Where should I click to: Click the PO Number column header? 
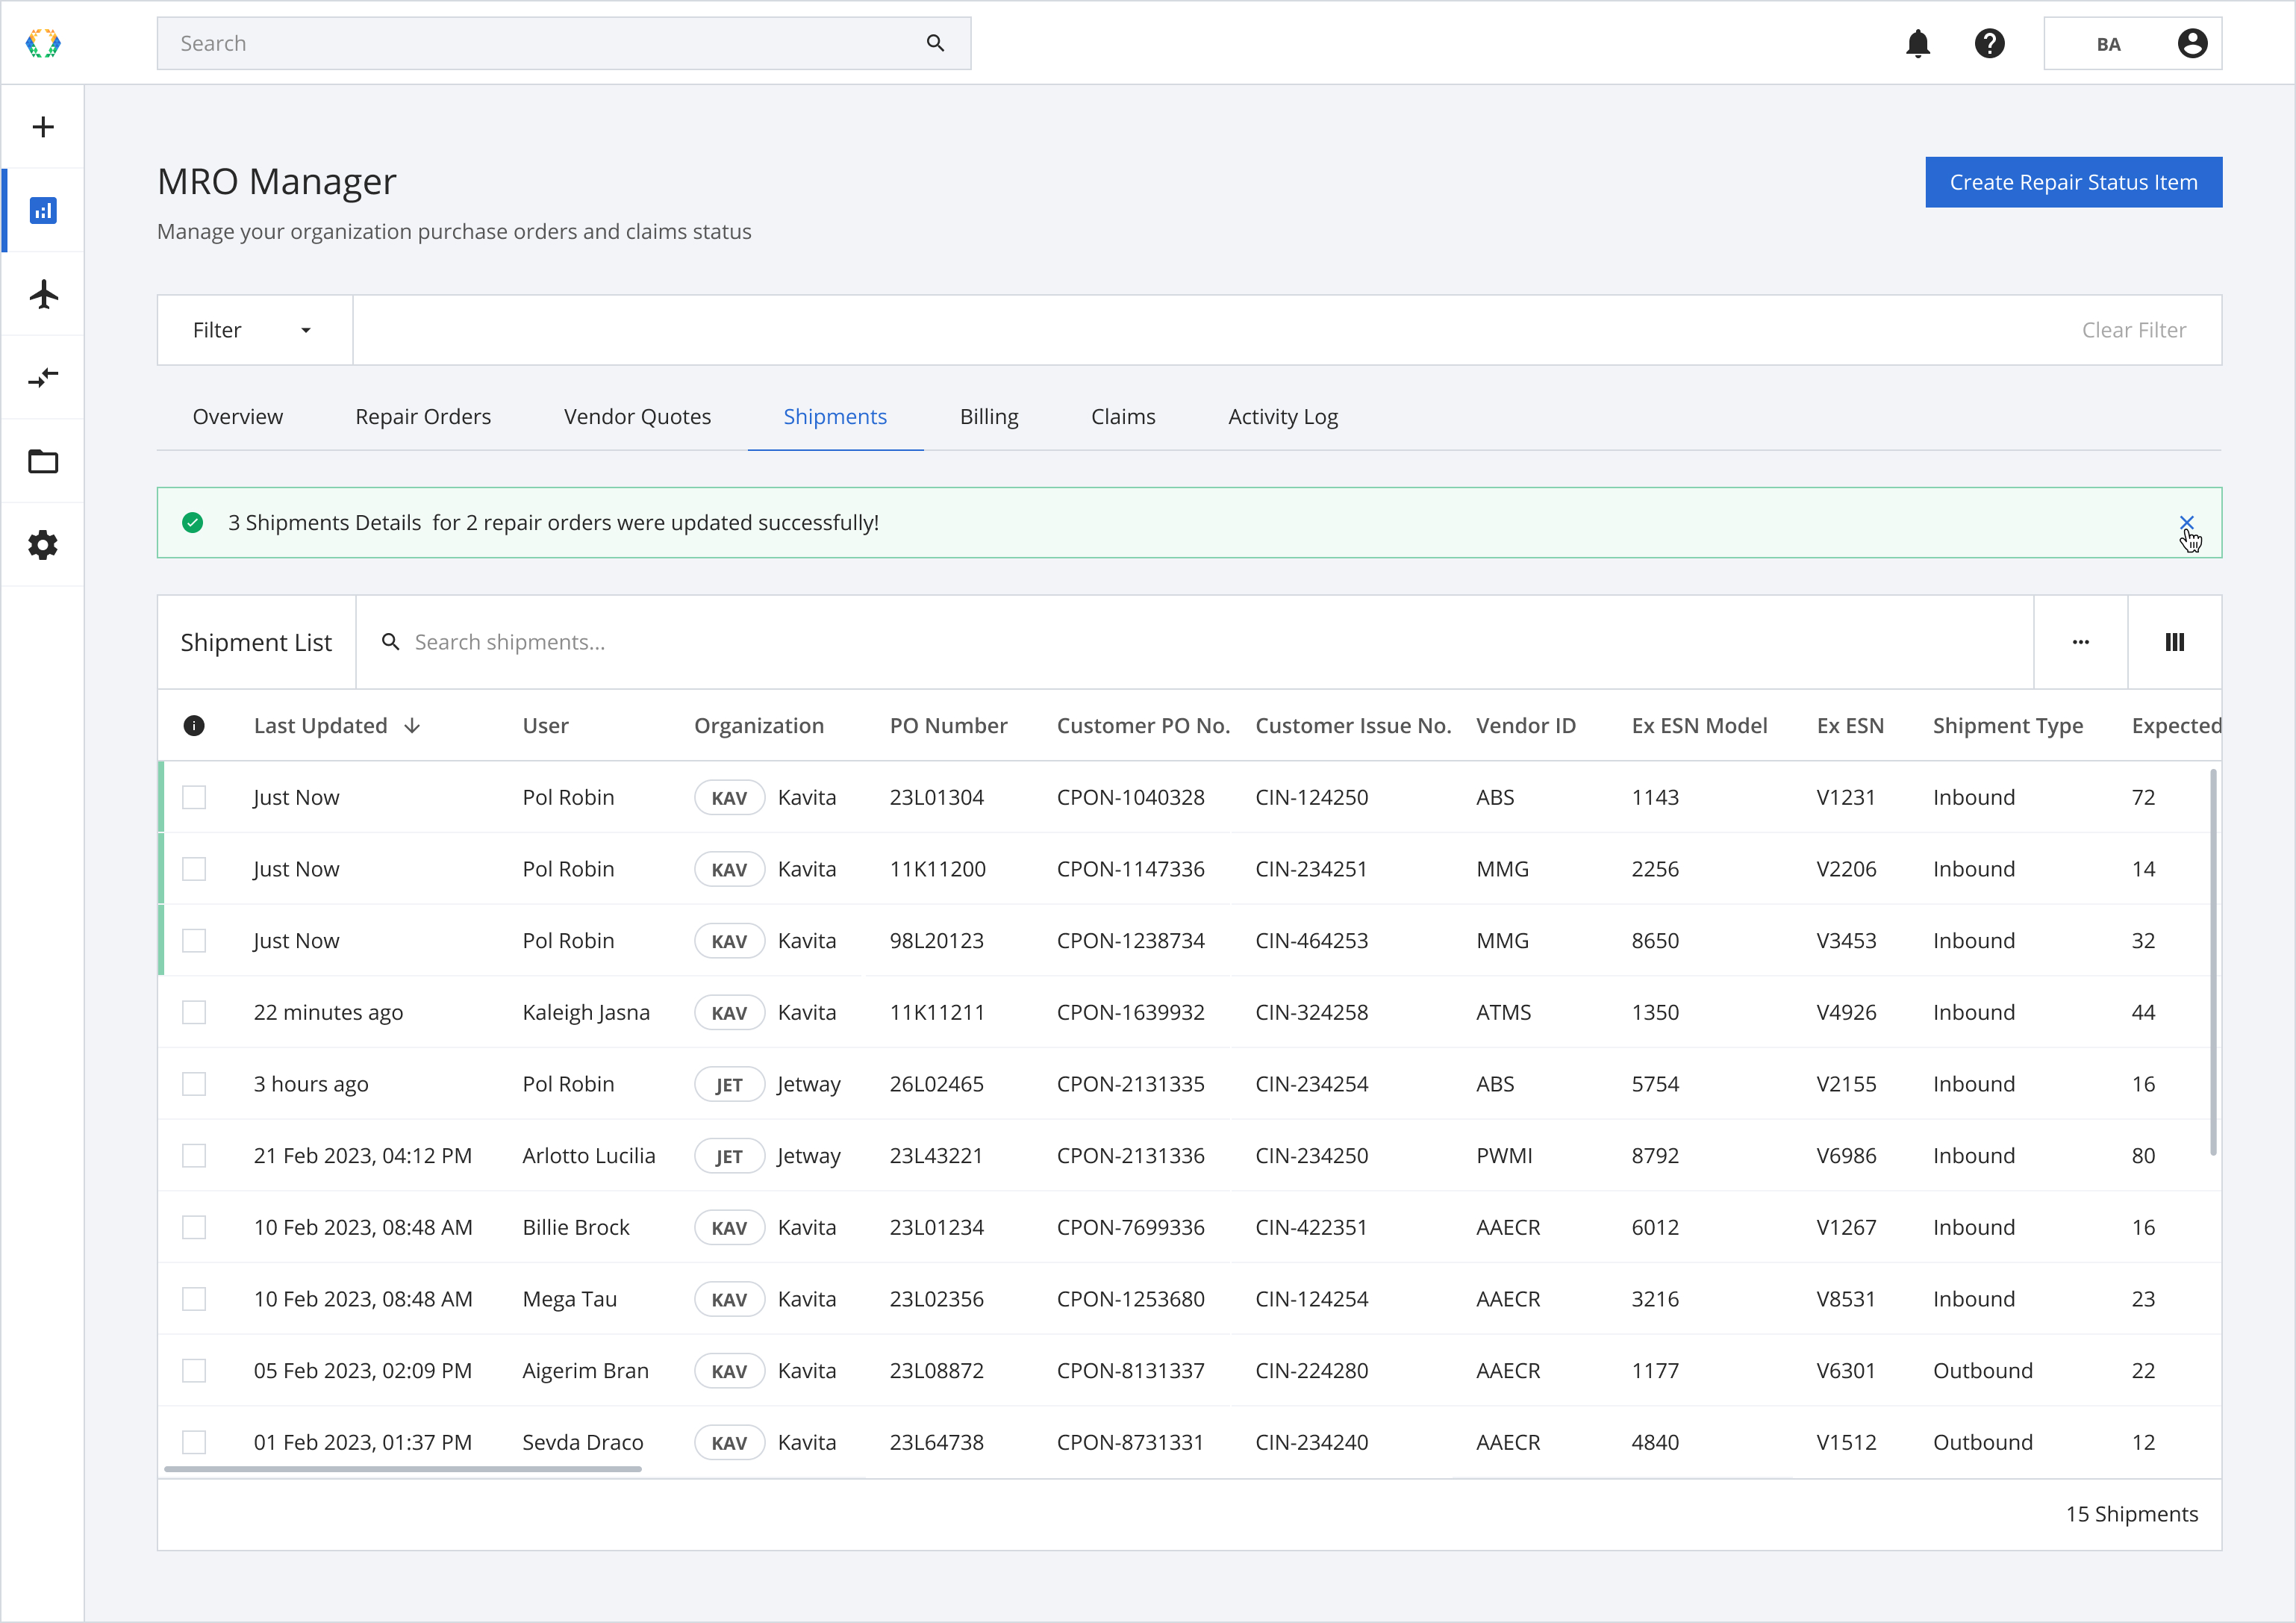click(x=948, y=726)
